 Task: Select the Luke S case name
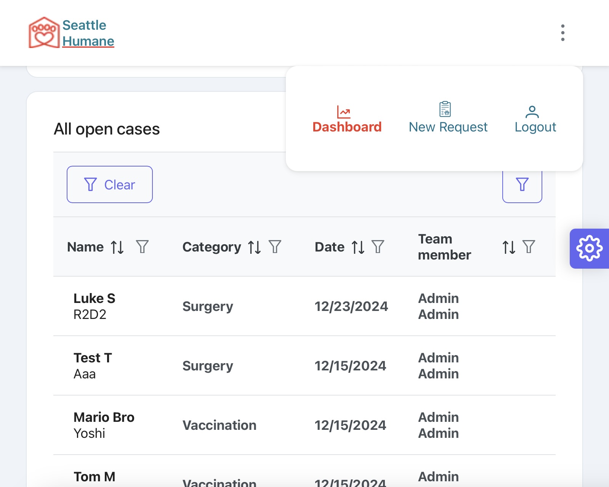point(95,298)
